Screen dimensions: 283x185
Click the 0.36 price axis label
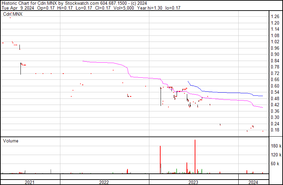pos(275,111)
